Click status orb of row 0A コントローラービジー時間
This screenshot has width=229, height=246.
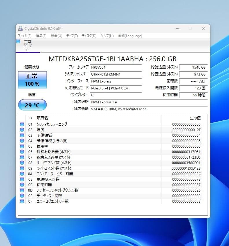pyautogui.click(x=22, y=174)
